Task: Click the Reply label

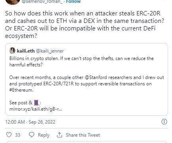Action: (x=43, y=135)
